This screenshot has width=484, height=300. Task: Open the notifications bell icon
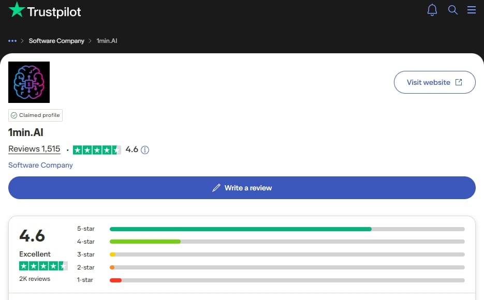(432, 10)
